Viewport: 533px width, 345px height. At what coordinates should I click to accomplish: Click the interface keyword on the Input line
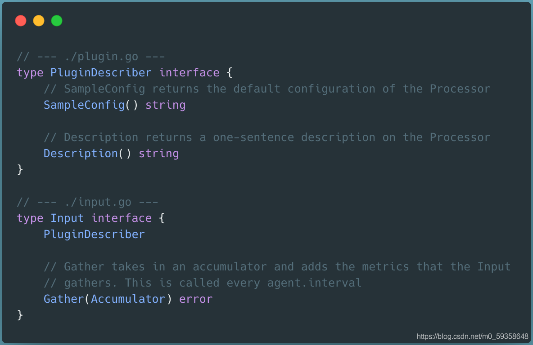(x=122, y=218)
